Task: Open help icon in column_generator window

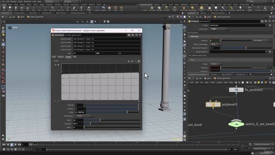Action: coord(140,35)
